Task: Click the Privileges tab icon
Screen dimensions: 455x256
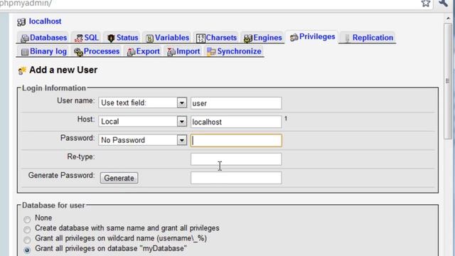Action: pyautogui.click(x=294, y=37)
